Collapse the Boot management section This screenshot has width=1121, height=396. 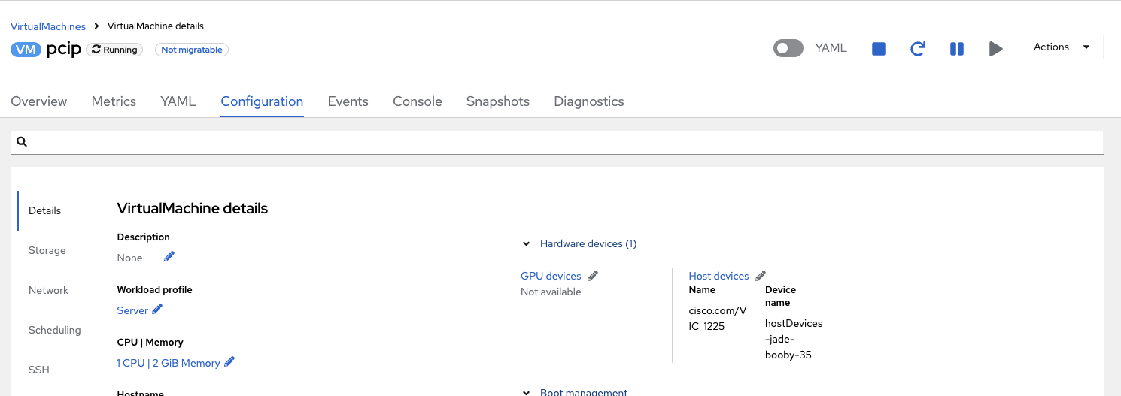click(527, 391)
